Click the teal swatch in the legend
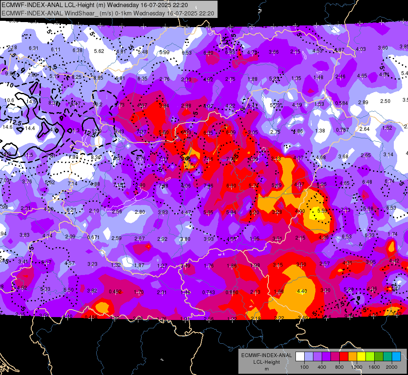 point(388,356)
